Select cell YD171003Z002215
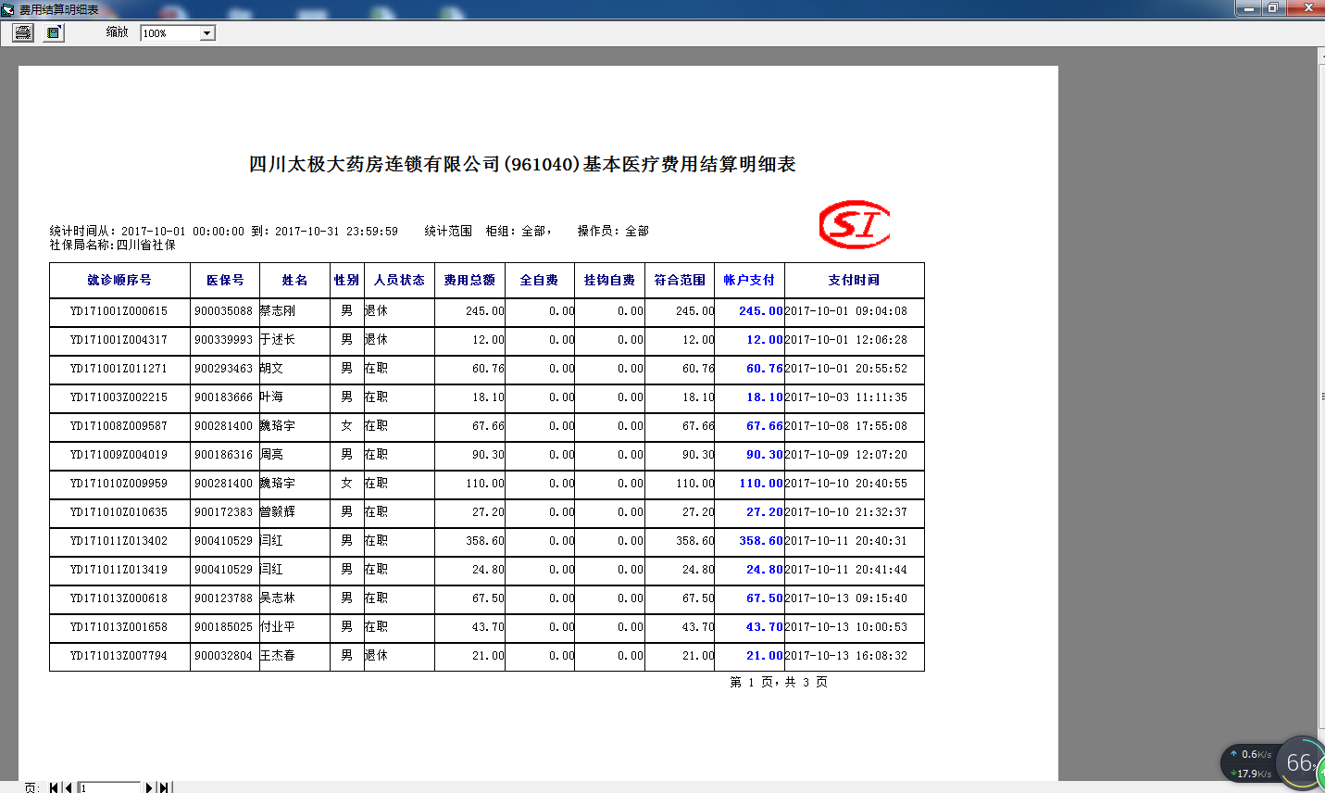This screenshot has width=1325, height=793. coord(119,397)
